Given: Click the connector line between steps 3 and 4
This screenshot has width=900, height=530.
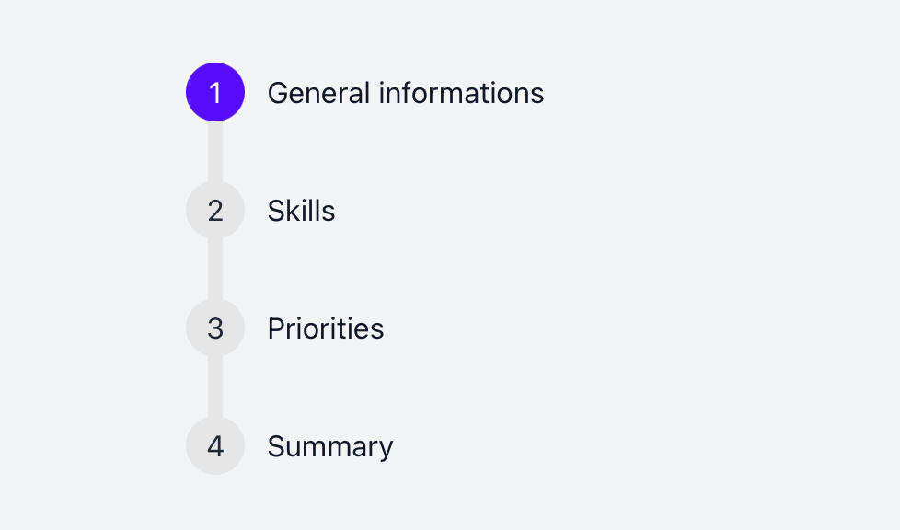Looking at the screenshot, I should pos(215,387).
